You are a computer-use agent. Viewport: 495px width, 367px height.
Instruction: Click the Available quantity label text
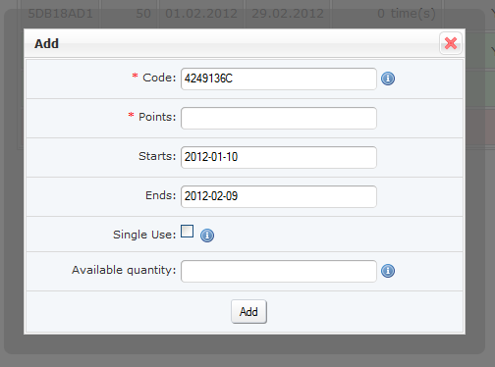[124, 270]
